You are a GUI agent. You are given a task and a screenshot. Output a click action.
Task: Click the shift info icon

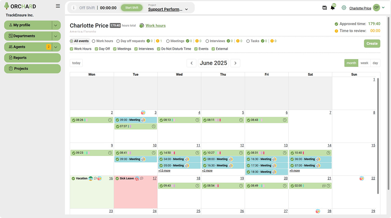tap(74, 8)
